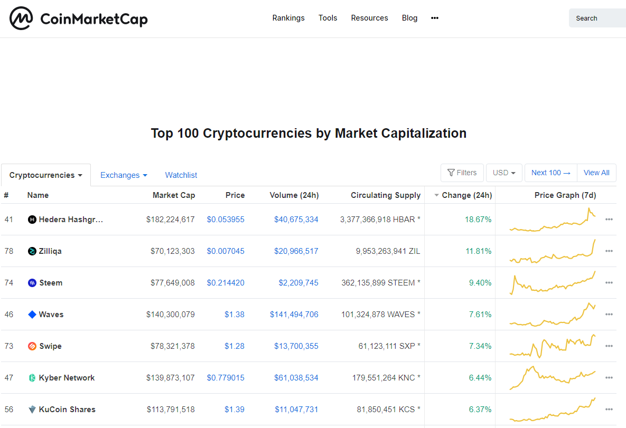
Task: Open the Tools menu
Action: coord(328,18)
